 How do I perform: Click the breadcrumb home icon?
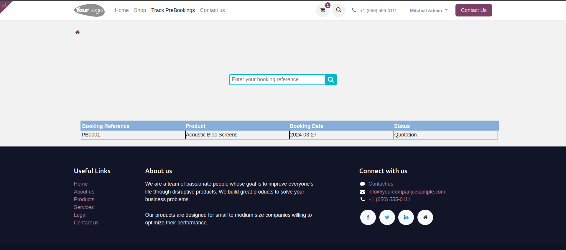pyautogui.click(x=78, y=32)
